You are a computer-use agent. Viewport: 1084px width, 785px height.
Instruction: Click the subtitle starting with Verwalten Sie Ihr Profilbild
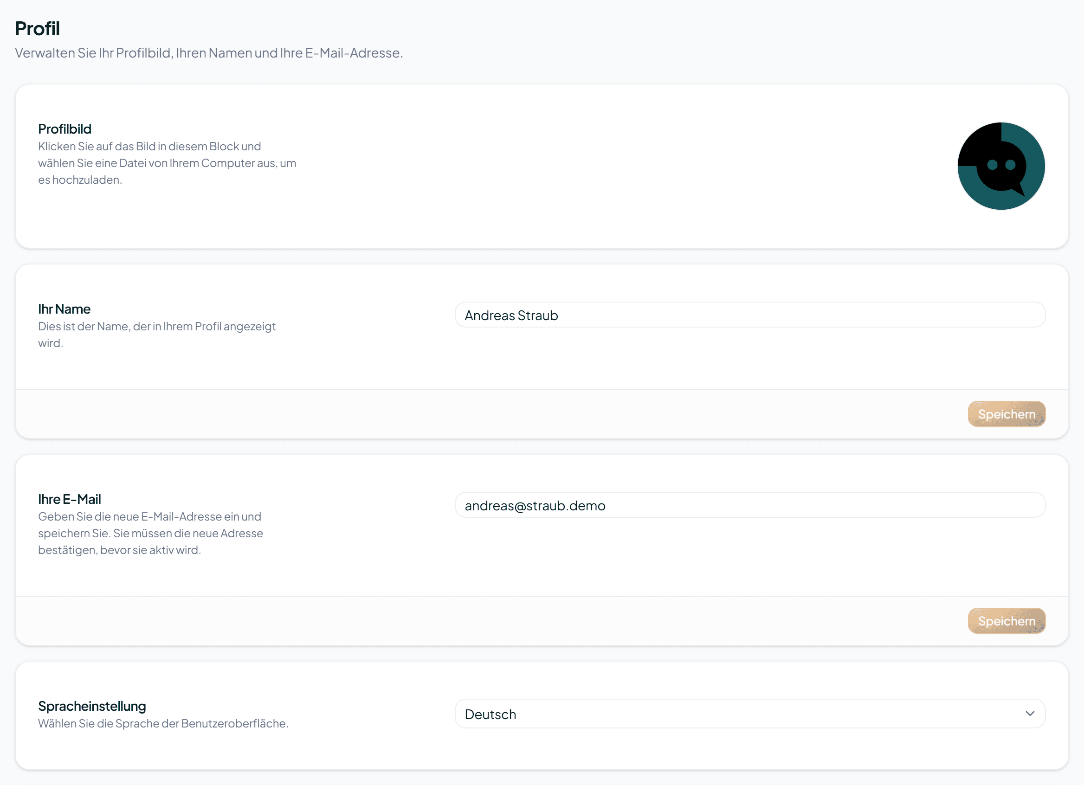209,53
